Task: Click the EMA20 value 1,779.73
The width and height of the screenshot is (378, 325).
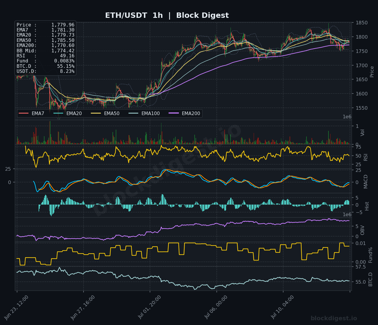Action: coord(63,35)
